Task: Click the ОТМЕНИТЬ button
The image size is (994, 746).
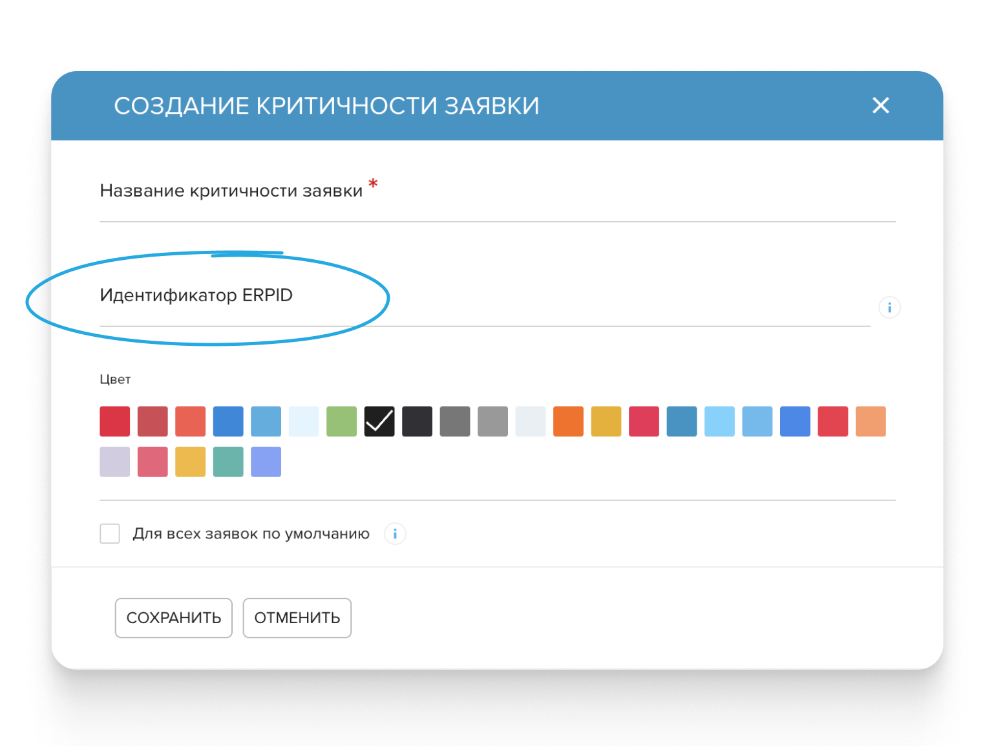Action: [x=297, y=618]
